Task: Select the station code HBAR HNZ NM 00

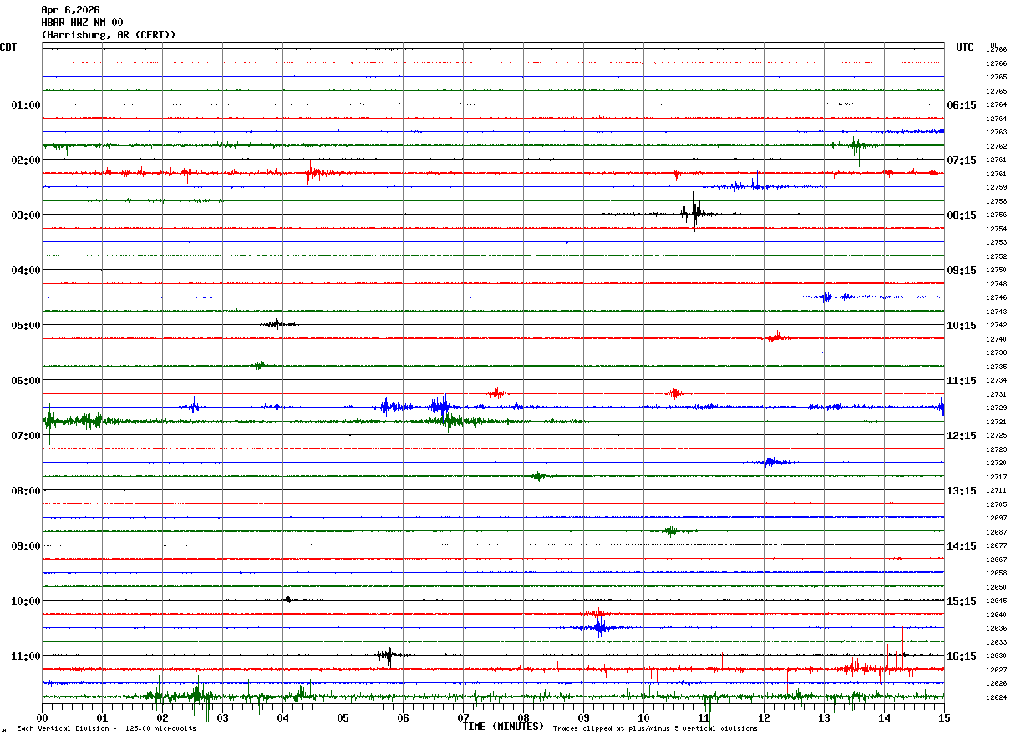Action: 82,23
